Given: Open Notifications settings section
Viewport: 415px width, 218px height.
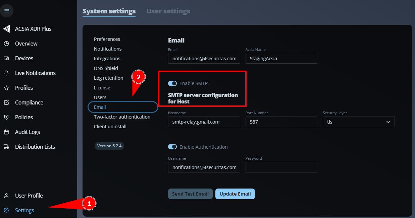Looking at the screenshot, I should click(x=108, y=49).
